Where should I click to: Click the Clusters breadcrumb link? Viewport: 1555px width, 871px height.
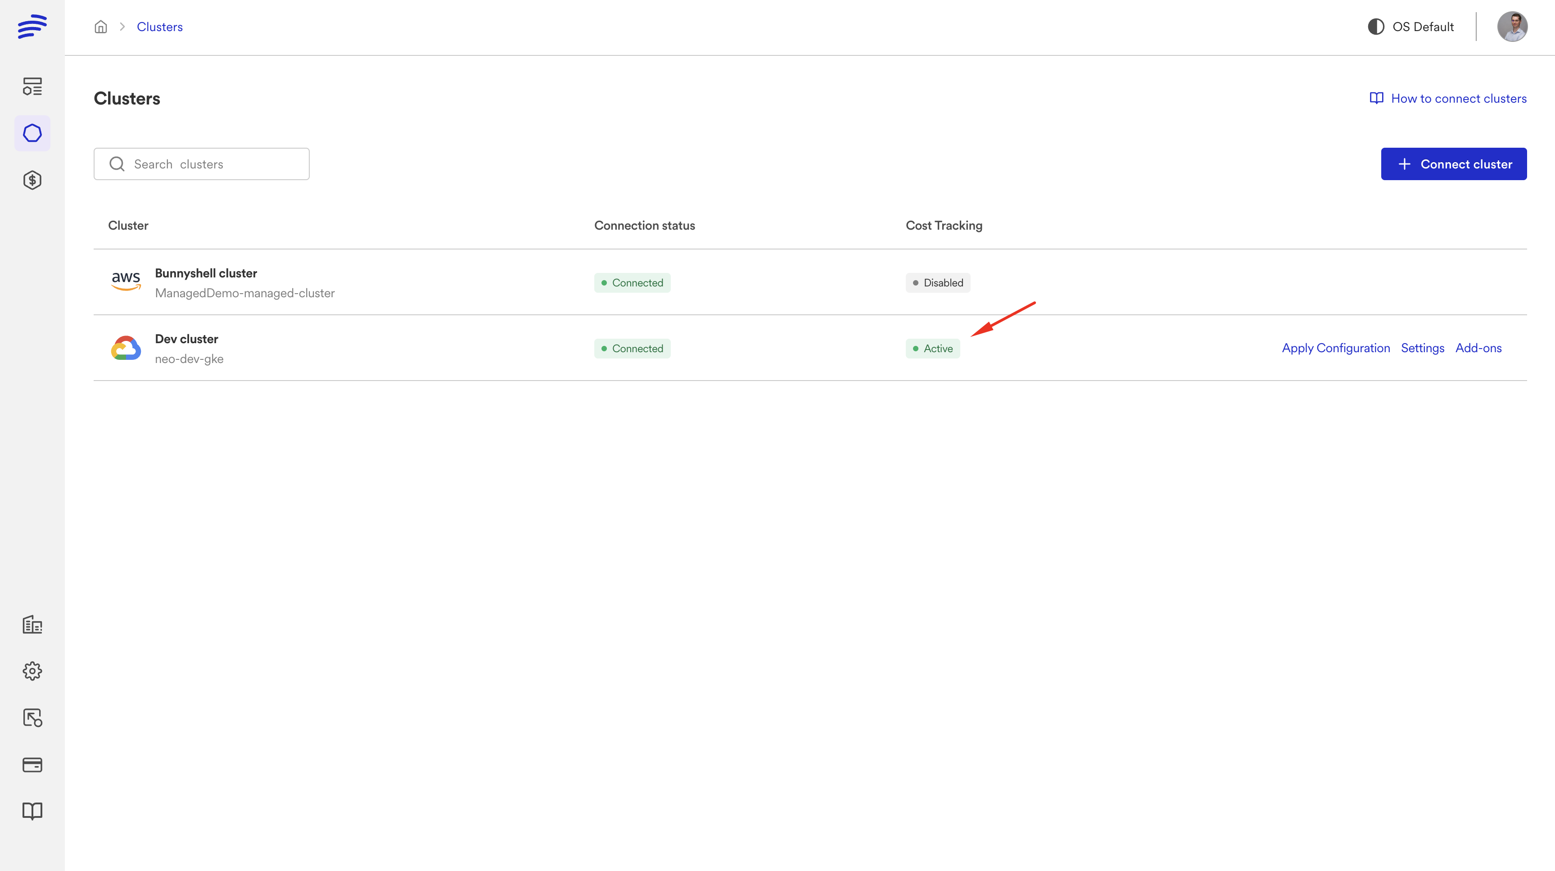tap(159, 27)
